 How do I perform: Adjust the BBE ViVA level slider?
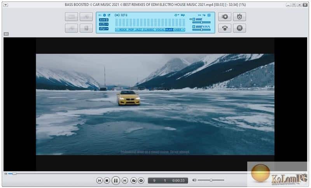[x=201, y=30]
